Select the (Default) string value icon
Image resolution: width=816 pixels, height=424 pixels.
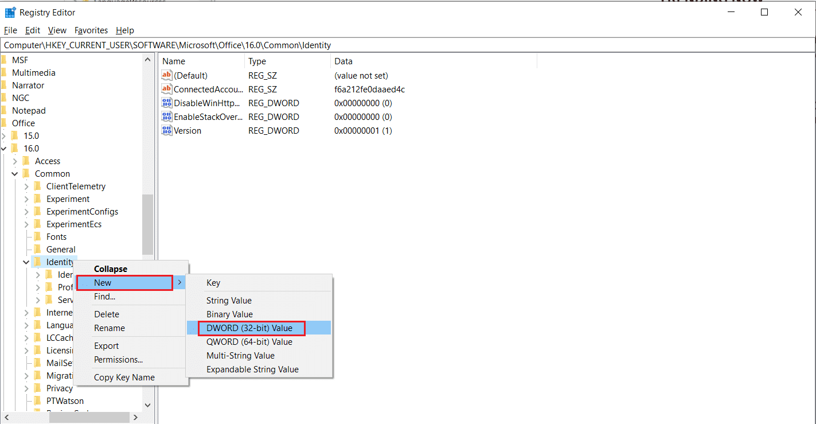(x=167, y=75)
